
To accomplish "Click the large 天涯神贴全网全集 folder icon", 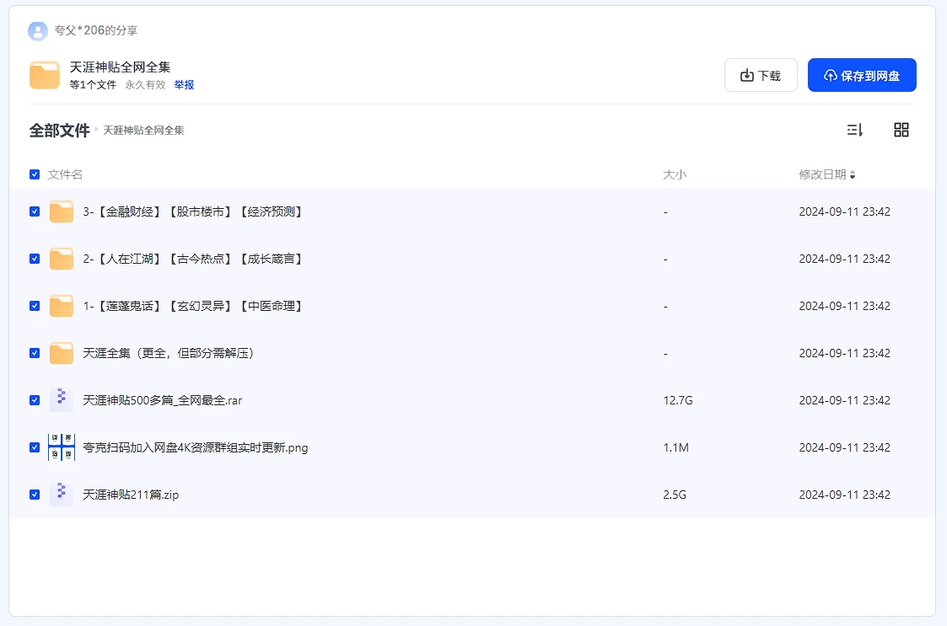I will pyautogui.click(x=45, y=75).
